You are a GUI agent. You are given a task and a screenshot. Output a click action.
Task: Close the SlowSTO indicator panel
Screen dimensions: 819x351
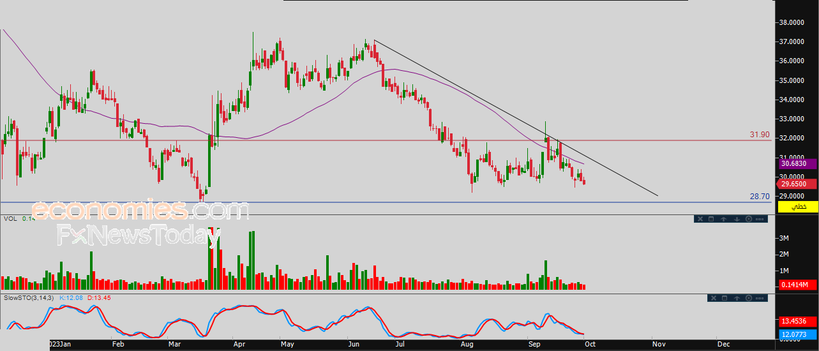coord(712,298)
